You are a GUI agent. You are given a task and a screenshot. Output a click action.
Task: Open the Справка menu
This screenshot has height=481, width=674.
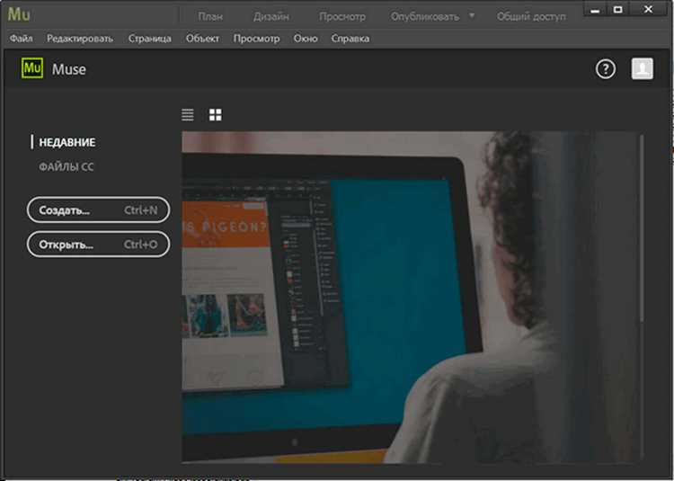350,39
